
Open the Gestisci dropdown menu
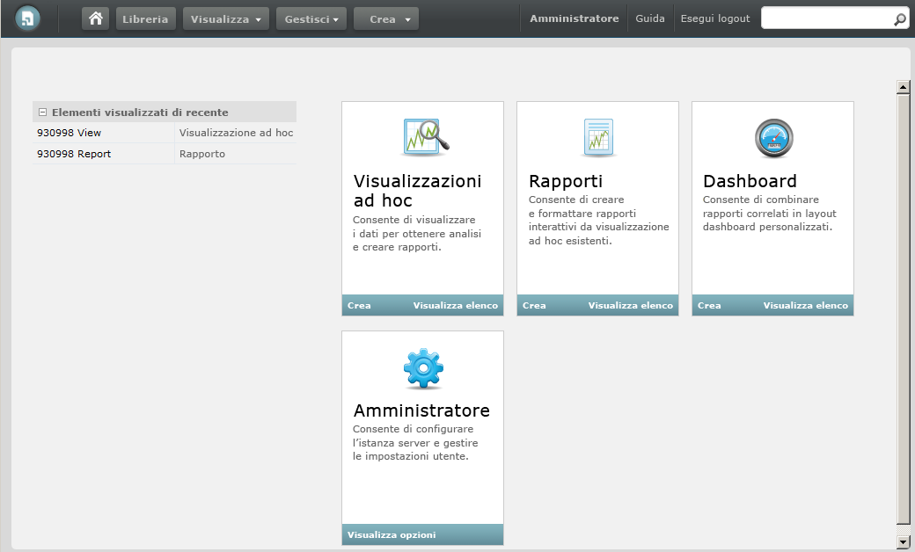pyautogui.click(x=311, y=18)
